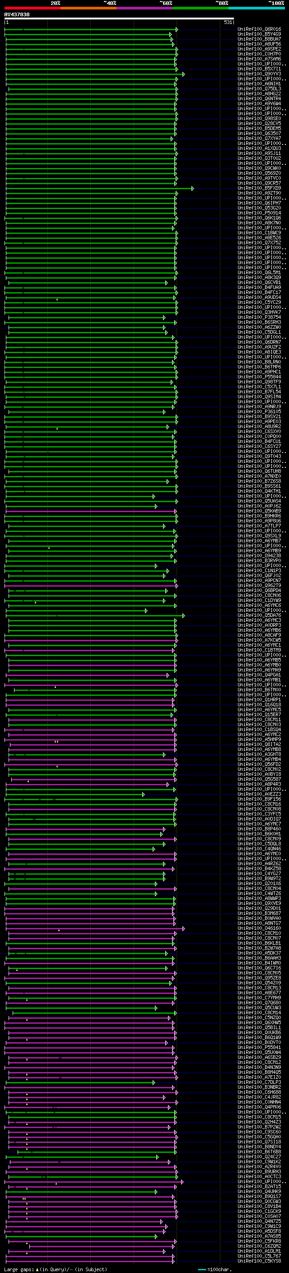Select the UniRef100_C7DLP3 label
The height and width of the screenshot is (1273, 289).
[259, 1082]
